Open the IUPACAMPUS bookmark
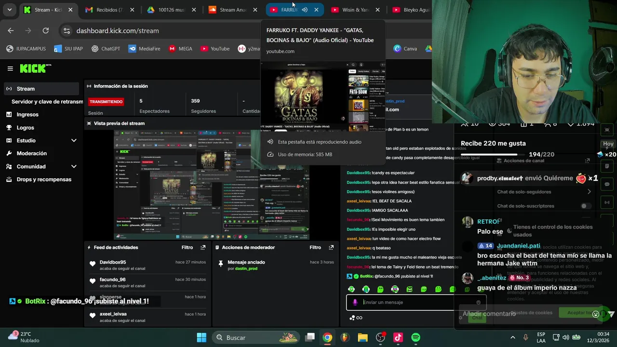Viewport: 617px width, 347px height. point(26,49)
